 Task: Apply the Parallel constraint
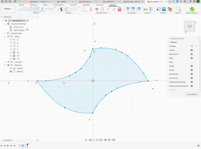pos(114,9)
